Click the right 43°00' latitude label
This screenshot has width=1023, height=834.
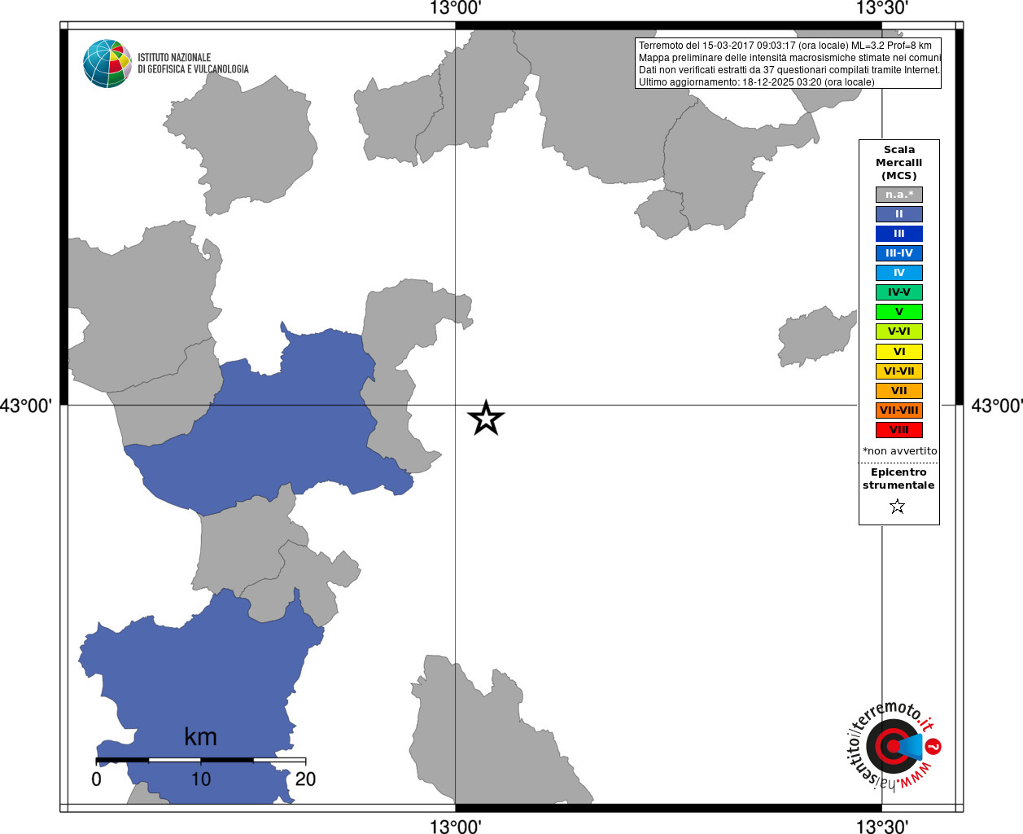996,406
